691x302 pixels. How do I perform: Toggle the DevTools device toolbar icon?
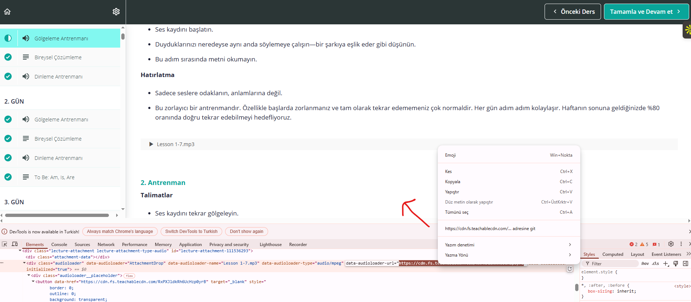15,244
